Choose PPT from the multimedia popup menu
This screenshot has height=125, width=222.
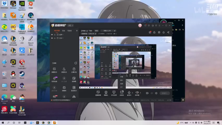coord(122,87)
